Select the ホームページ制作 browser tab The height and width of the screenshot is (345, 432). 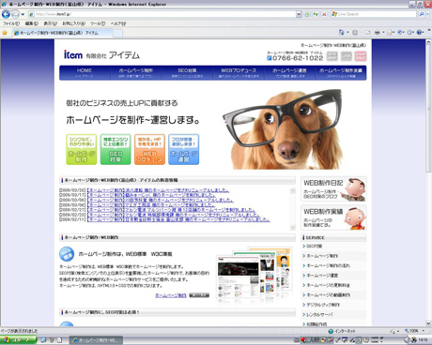[62, 33]
